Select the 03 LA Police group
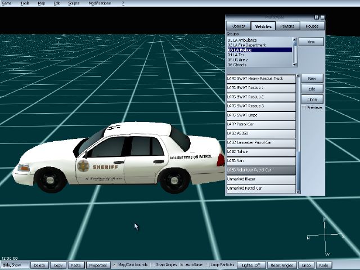The image size is (360, 270). click(259, 50)
